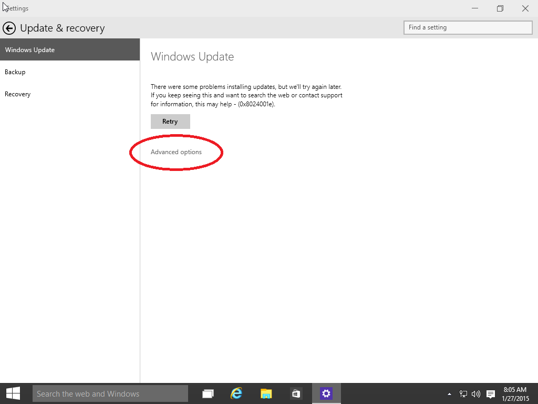The width and height of the screenshot is (538, 404).
Task: Show hidden system tray icons
Action: (450, 394)
